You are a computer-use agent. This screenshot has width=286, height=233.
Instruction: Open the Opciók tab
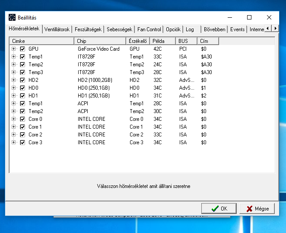(x=173, y=29)
